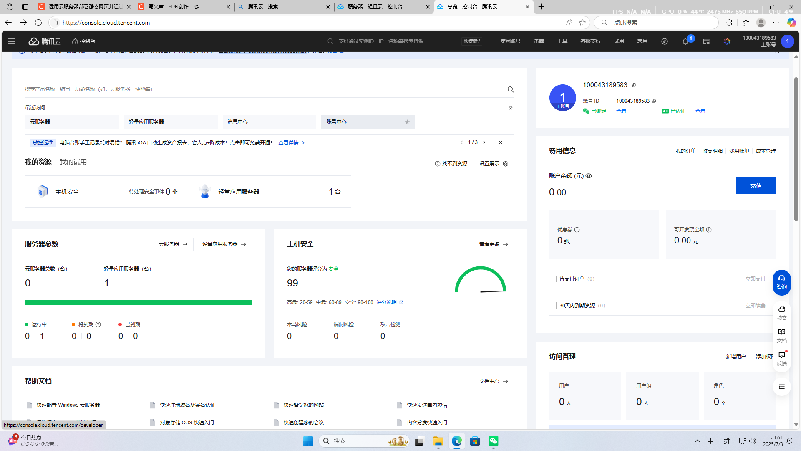Favorite 账号中心 with the star icon

407,122
